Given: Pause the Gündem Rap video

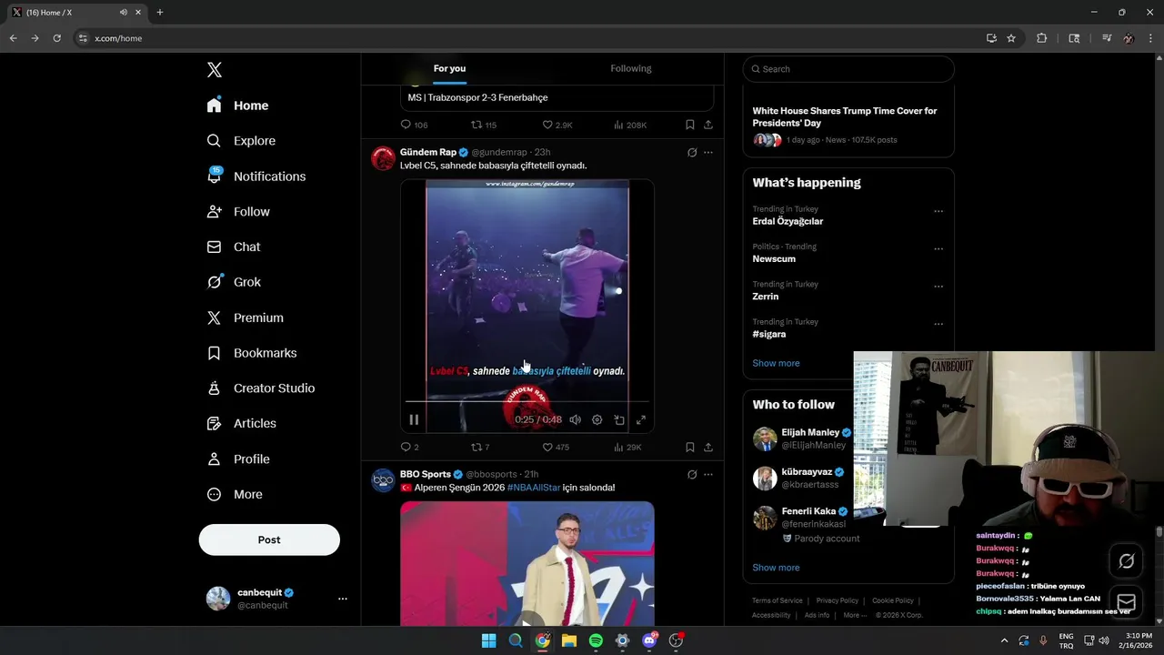Looking at the screenshot, I should click(414, 419).
